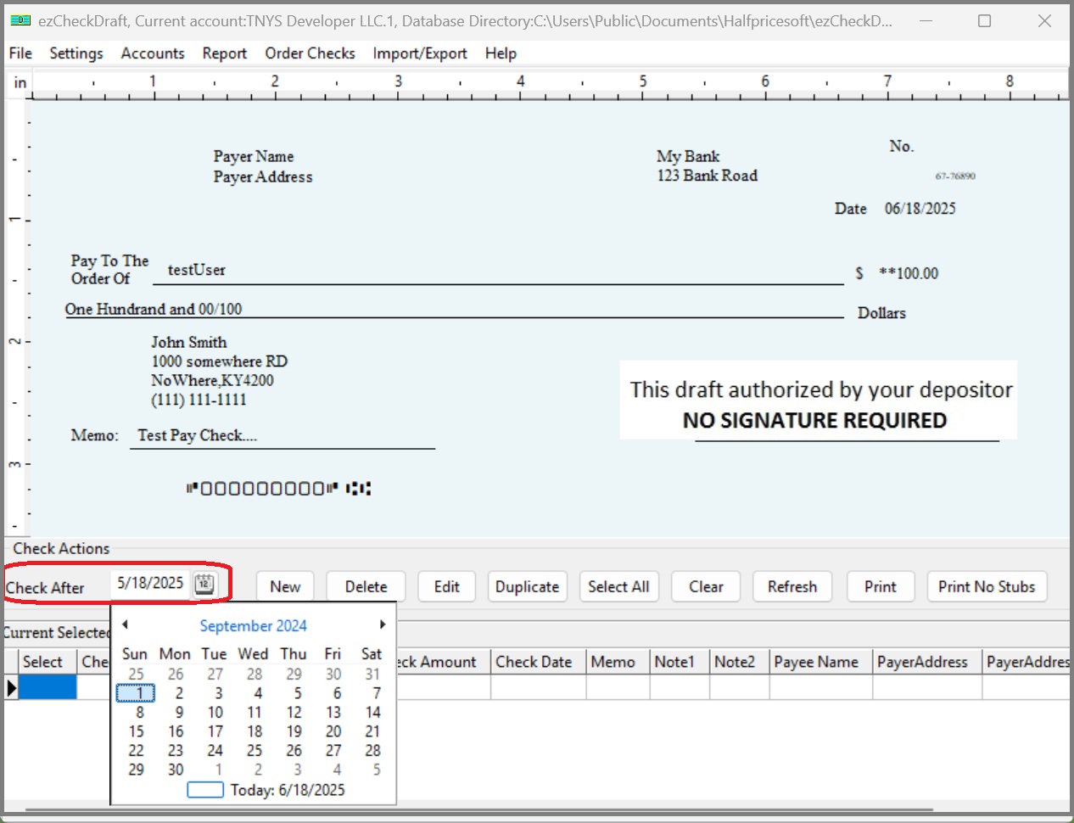The image size is (1074, 823).
Task: Click the Memo column header
Action: click(618, 662)
